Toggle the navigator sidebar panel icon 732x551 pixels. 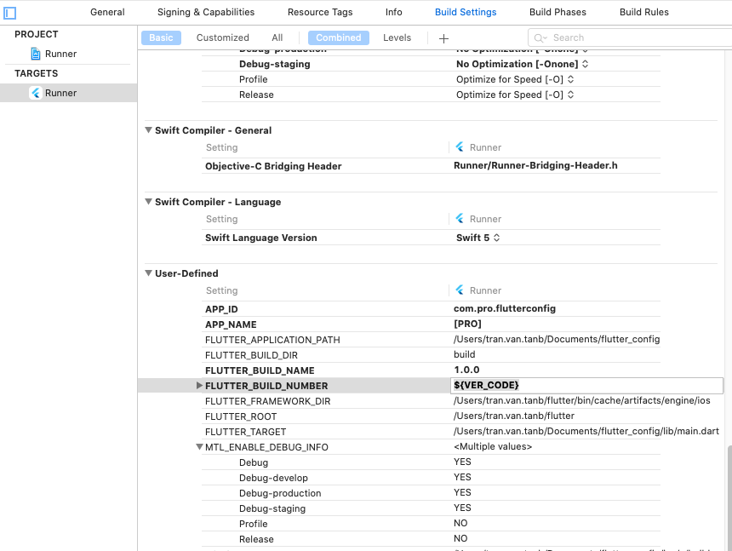coord(10,13)
